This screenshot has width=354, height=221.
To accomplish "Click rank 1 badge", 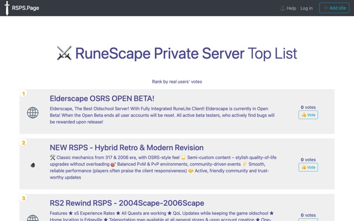I will pos(23,93).
